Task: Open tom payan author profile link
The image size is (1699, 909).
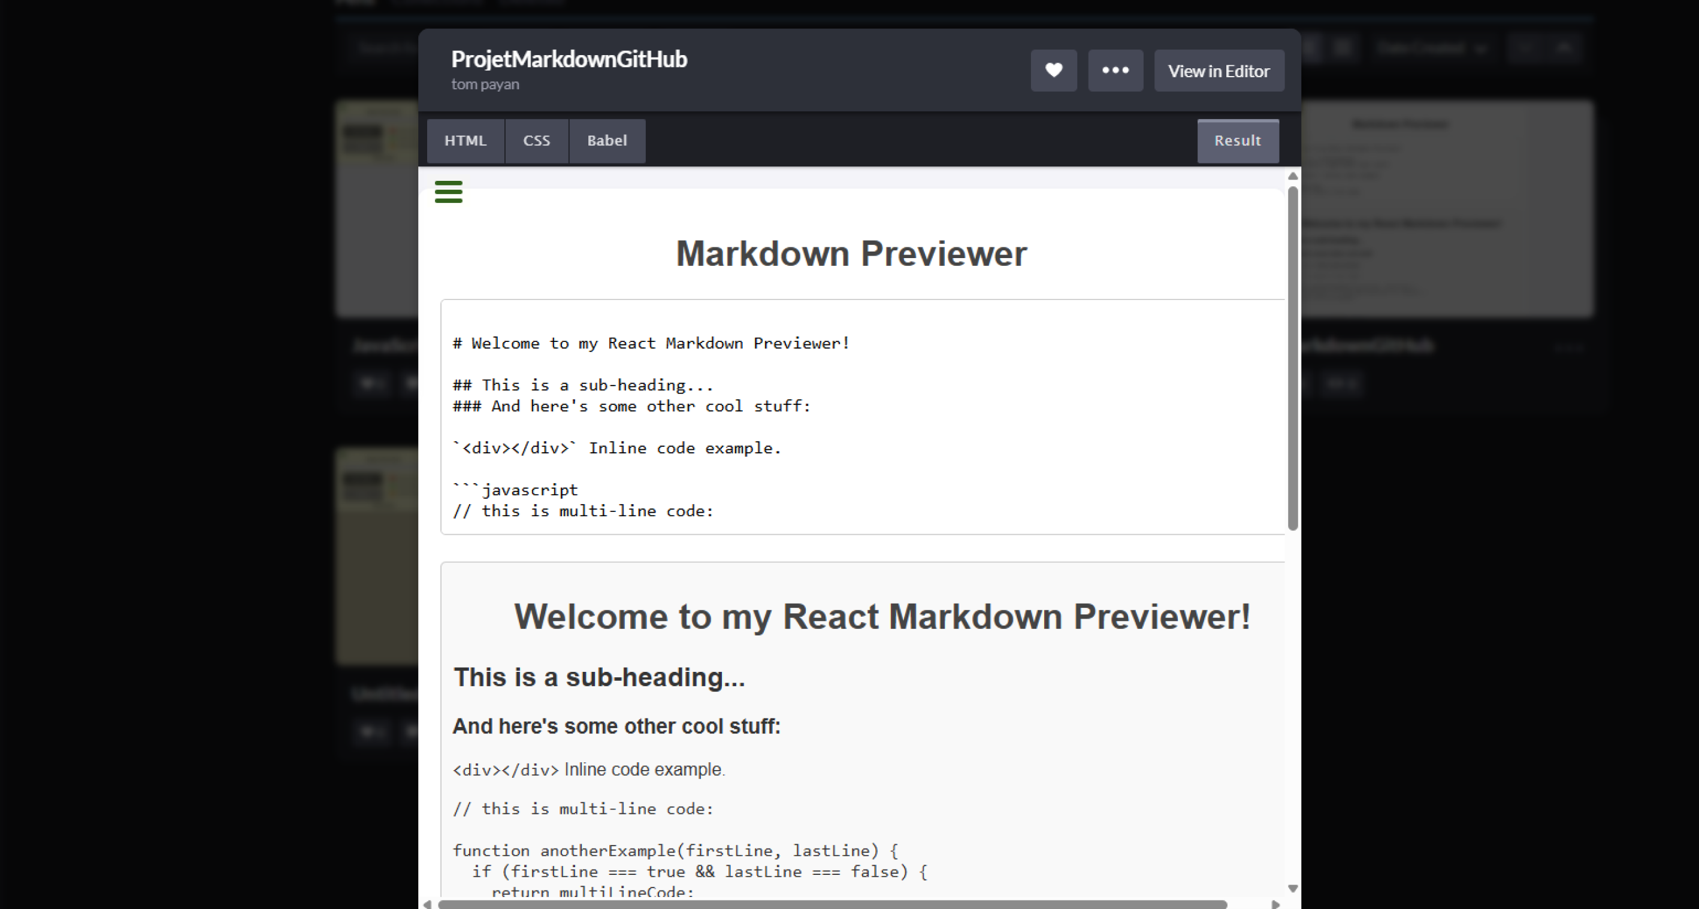Action: point(485,84)
